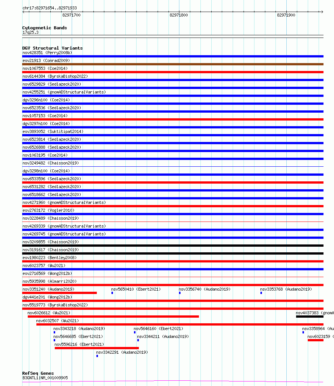Open nsv6526888 (Sedlazeck2020) label
The image size is (334, 386).
click(x=52, y=147)
